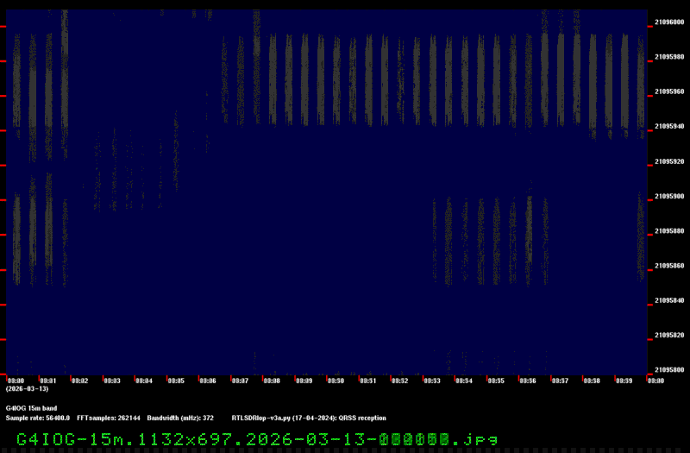Click the 21095800 frequency label
The height and width of the screenshot is (453, 690).
669,370
